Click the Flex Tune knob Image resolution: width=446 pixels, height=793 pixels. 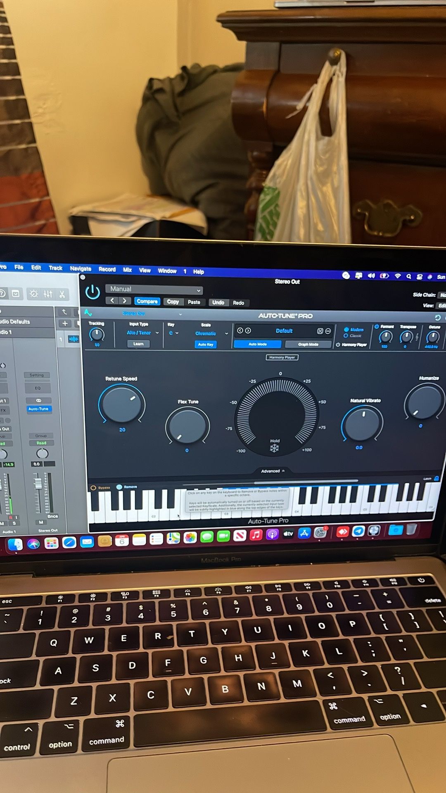point(187,426)
